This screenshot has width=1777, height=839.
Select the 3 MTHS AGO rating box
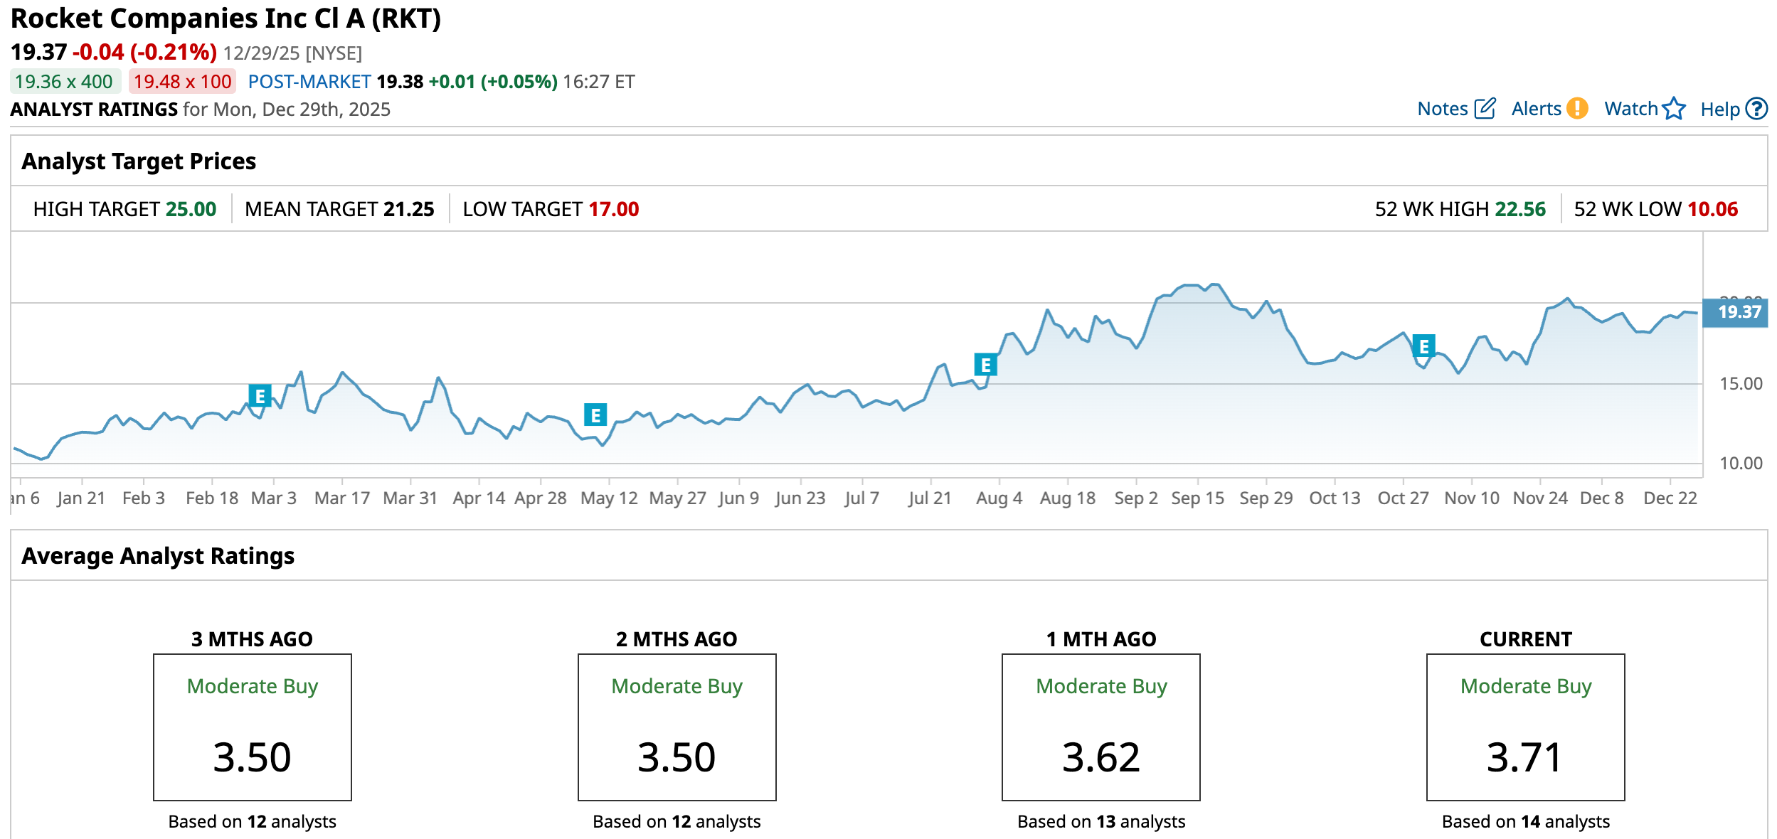(x=252, y=727)
